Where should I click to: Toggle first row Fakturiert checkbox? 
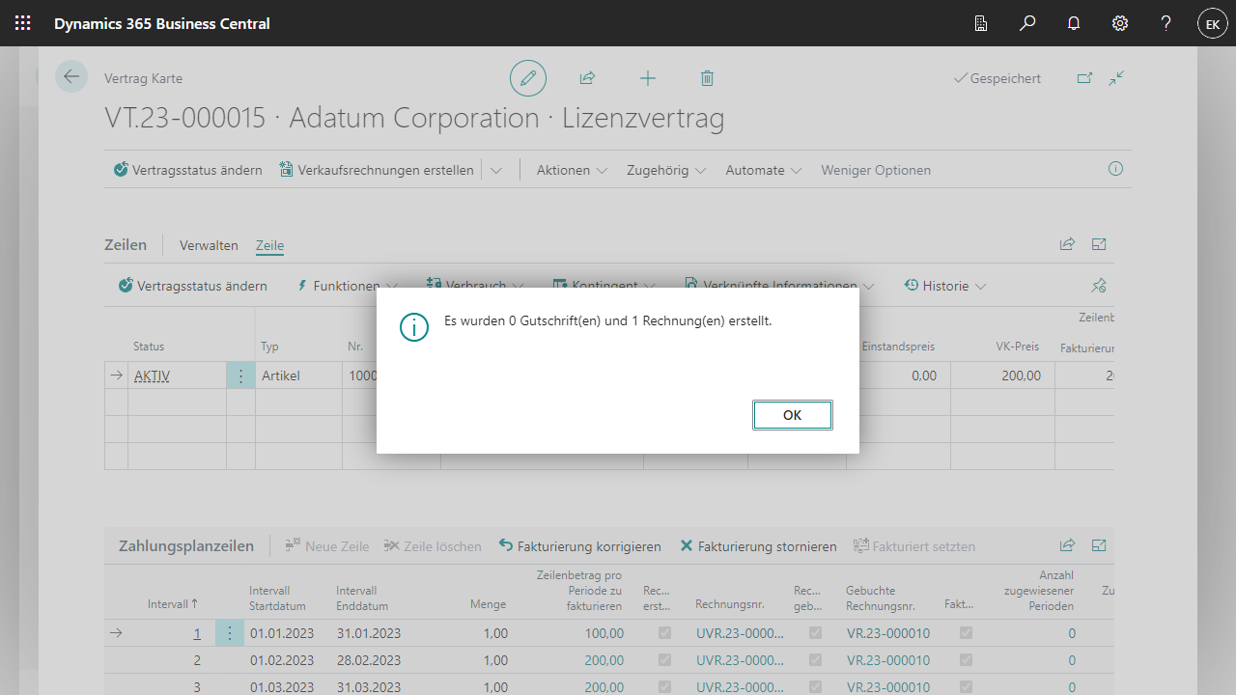pyautogui.click(x=966, y=633)
